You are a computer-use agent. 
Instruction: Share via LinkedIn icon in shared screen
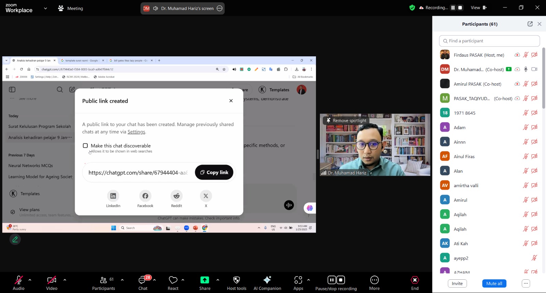pyautogui.click(x=113, y=196)
